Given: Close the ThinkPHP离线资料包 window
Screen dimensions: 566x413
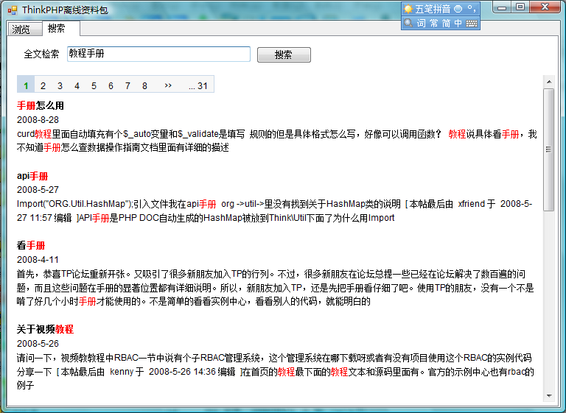Looking at the screenshot, I should click(x=545, y=7).
